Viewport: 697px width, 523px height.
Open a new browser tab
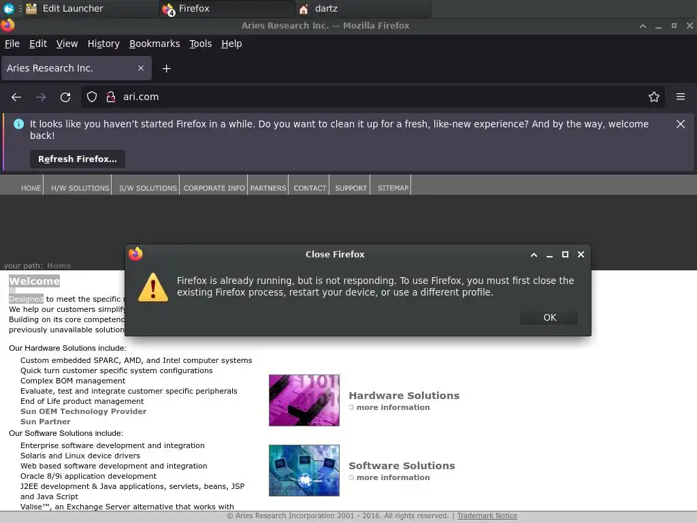(x=166, y=69)
